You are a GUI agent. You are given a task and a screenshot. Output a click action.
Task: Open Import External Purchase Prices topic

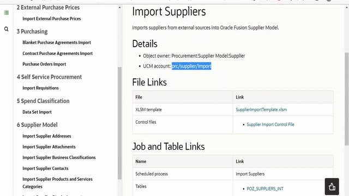click(52, 19)
